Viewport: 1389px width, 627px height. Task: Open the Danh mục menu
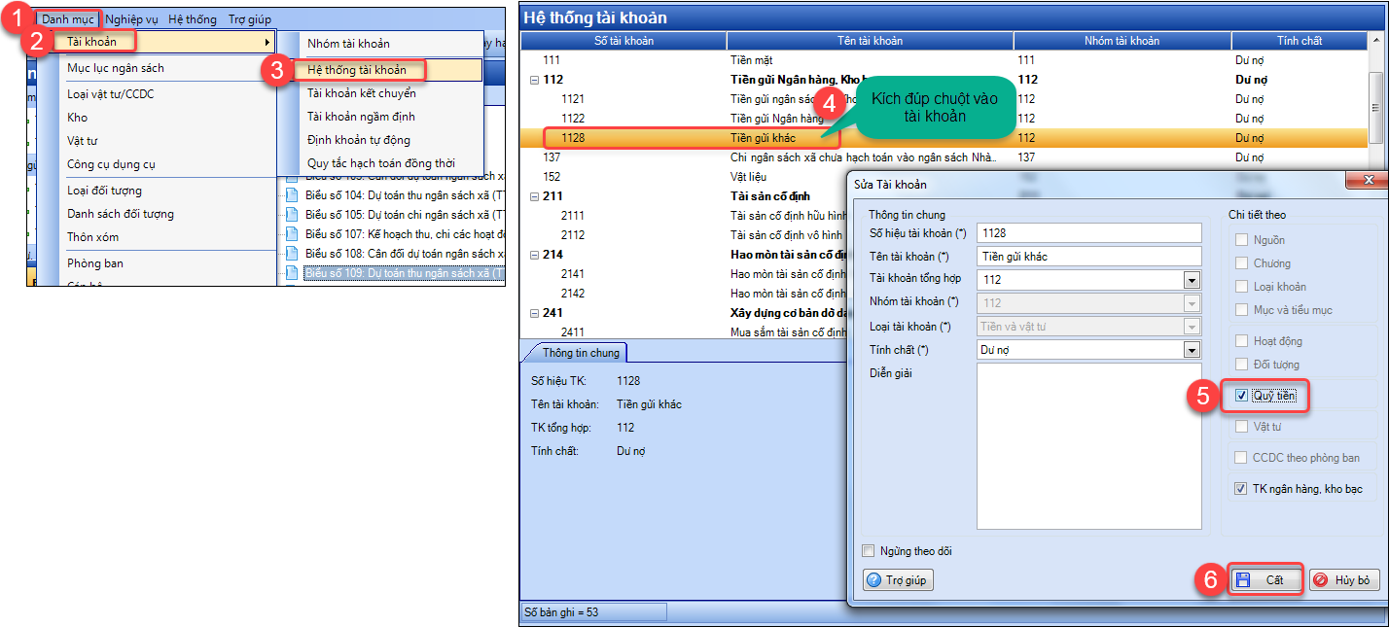point(68,19)
